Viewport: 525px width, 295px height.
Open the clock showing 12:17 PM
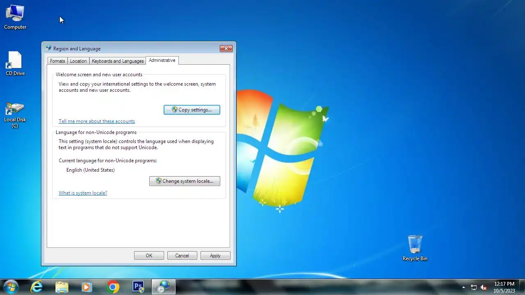pos(504,287)
